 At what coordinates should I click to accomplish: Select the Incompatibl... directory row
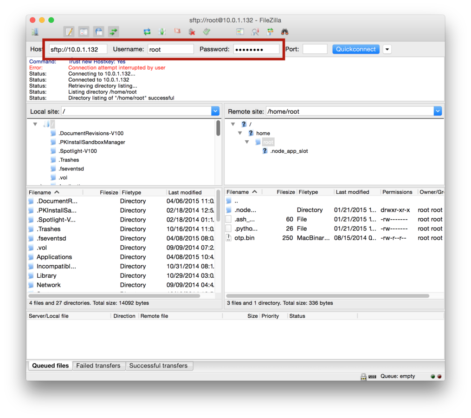tap(121, 267)
